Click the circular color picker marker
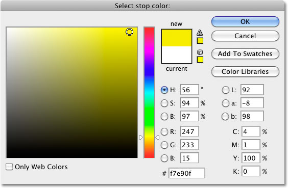Viewport: 288px width, 188px height. pyautogui.click(x=129, y=32)
